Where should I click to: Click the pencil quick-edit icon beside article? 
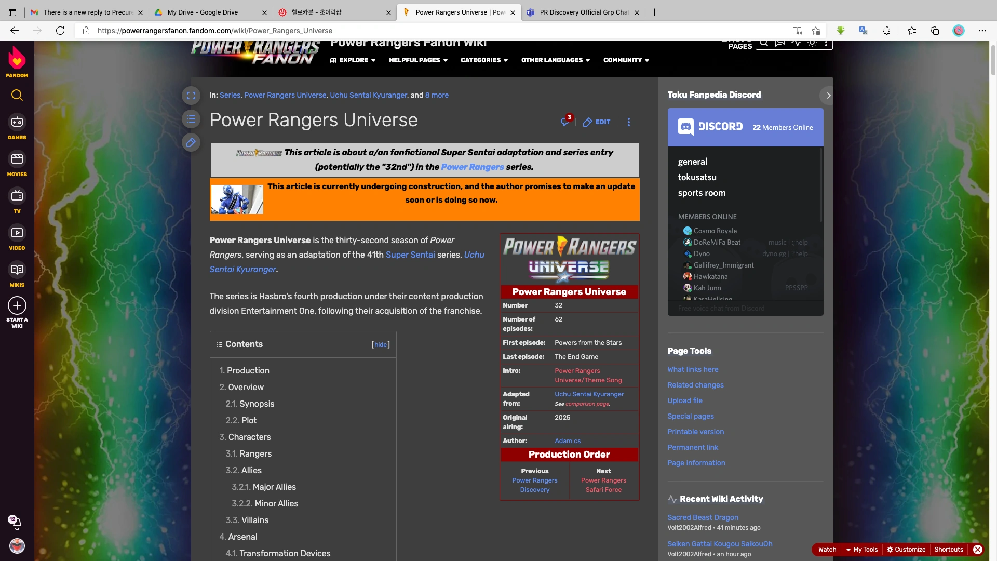(191, 142)
